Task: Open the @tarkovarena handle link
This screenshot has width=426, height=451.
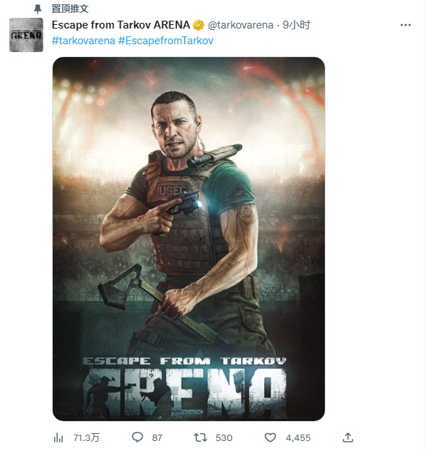Action: pyautogui.click(x=240, y=25)
